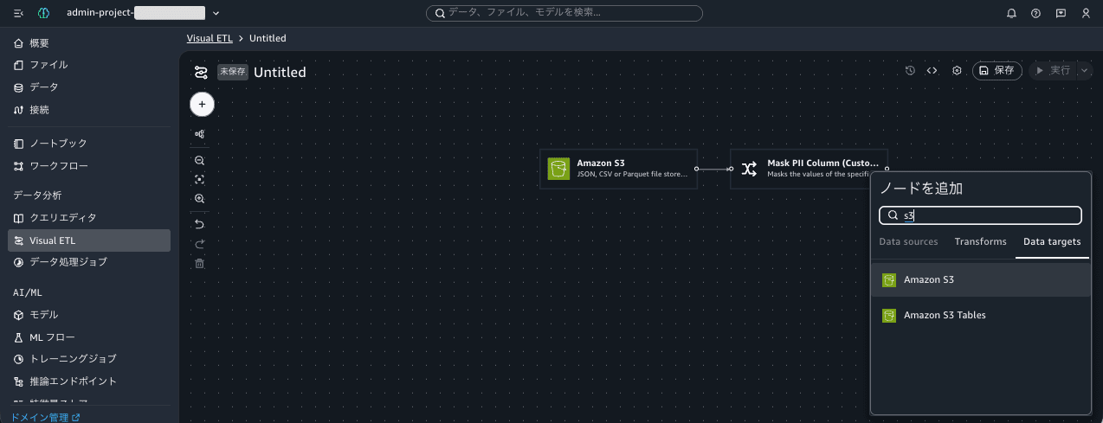
Task: Switch to the Transforms tab
Action: pos(980,242)
